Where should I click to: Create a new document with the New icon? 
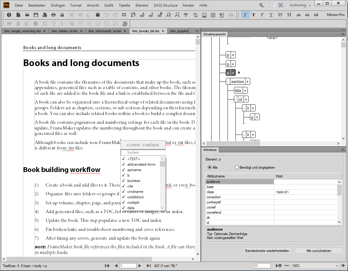click(18, 15)
